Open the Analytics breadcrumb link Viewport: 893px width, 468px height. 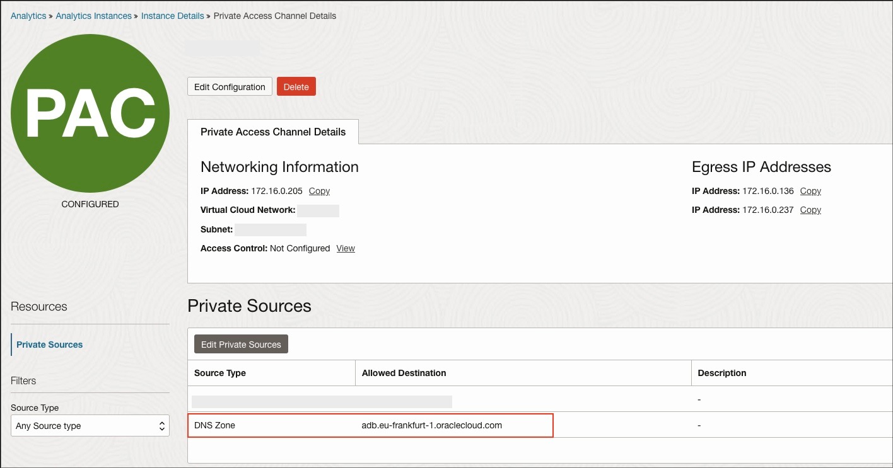coord(28,16)
